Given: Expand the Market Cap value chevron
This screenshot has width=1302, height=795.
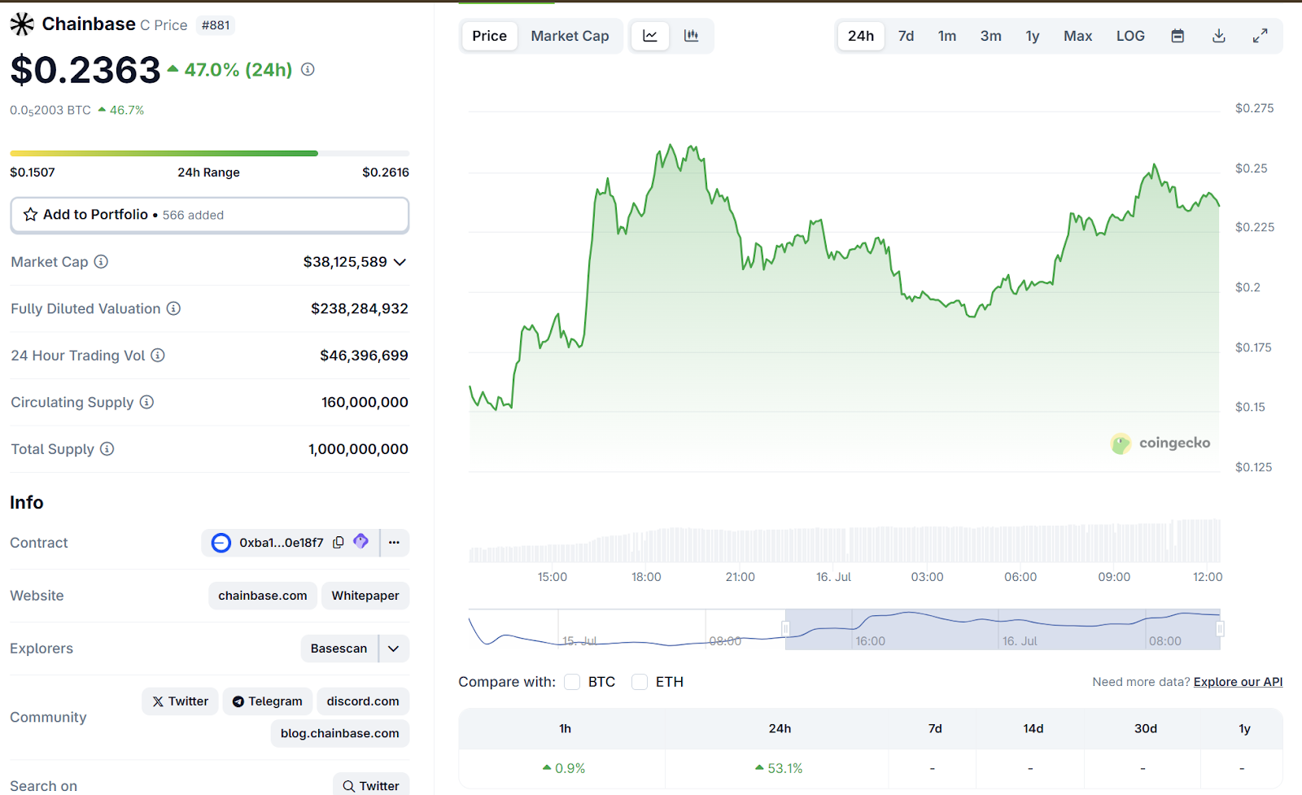Looking at the screenshot, I should (x=400, y=262).
